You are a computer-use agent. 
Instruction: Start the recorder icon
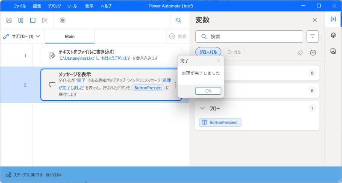click(x=62, y=20)
